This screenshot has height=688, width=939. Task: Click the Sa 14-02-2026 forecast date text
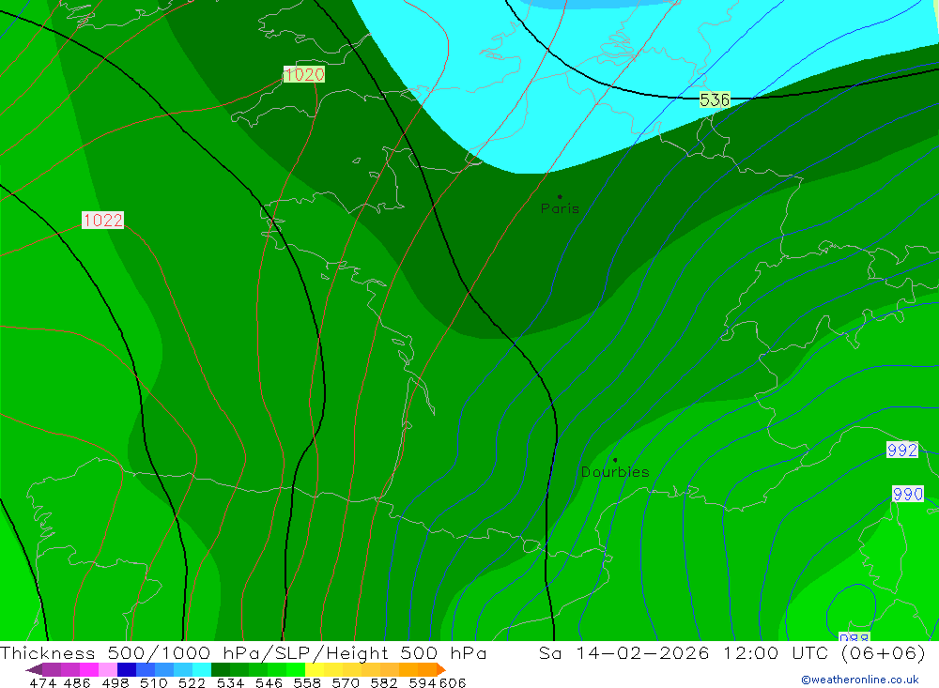point(624,652)
